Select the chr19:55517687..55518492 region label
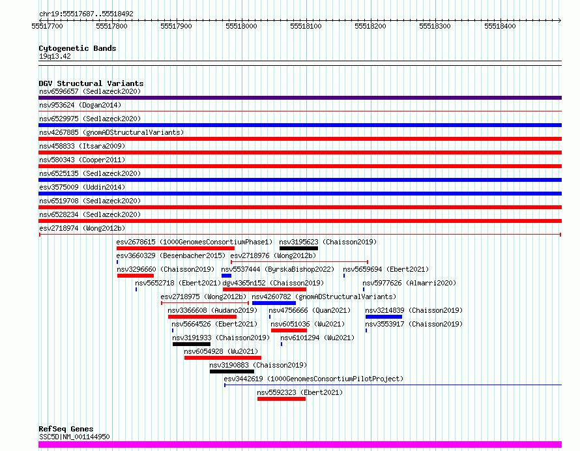 [86, 14]
